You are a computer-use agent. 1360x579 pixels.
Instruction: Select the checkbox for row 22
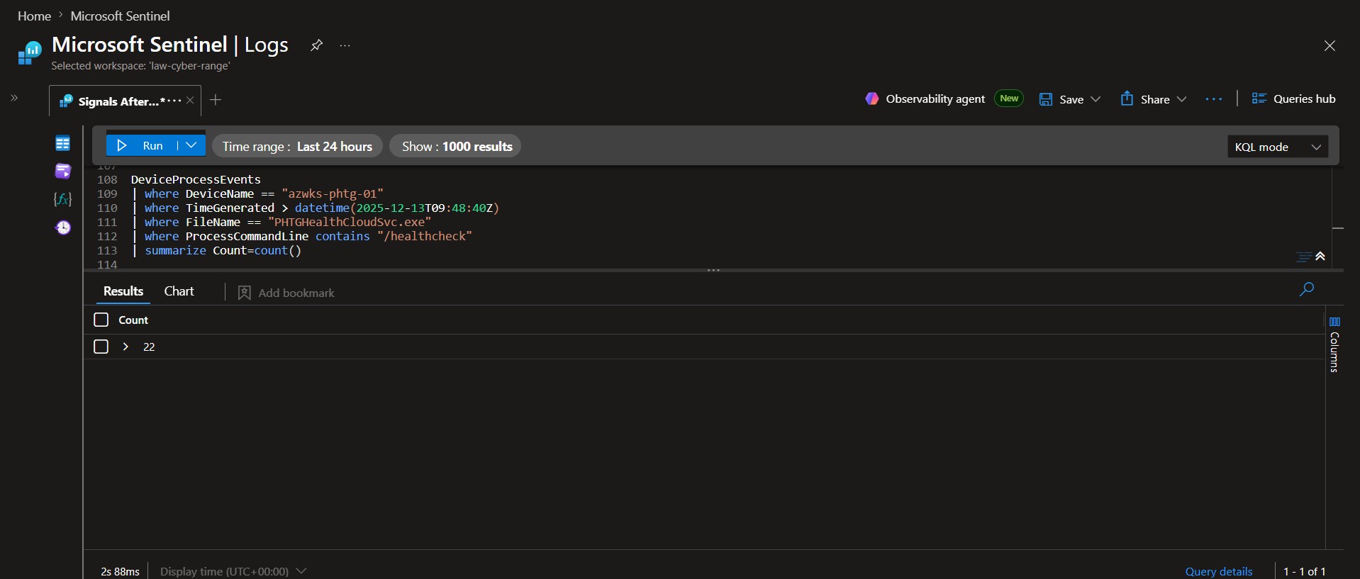coord(101,347)
